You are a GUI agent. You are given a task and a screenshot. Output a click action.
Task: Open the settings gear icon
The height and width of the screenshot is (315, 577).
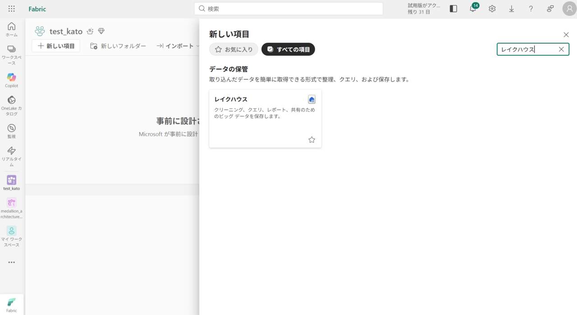coord(492,9)
